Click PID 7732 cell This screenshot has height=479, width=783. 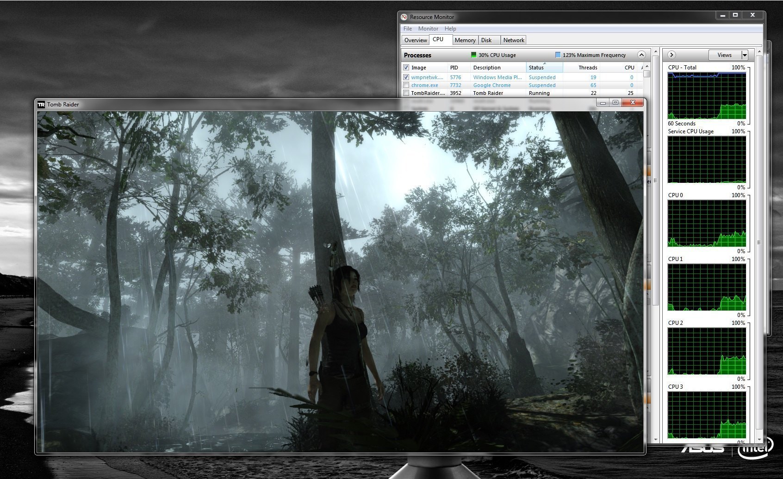point(455,85)
